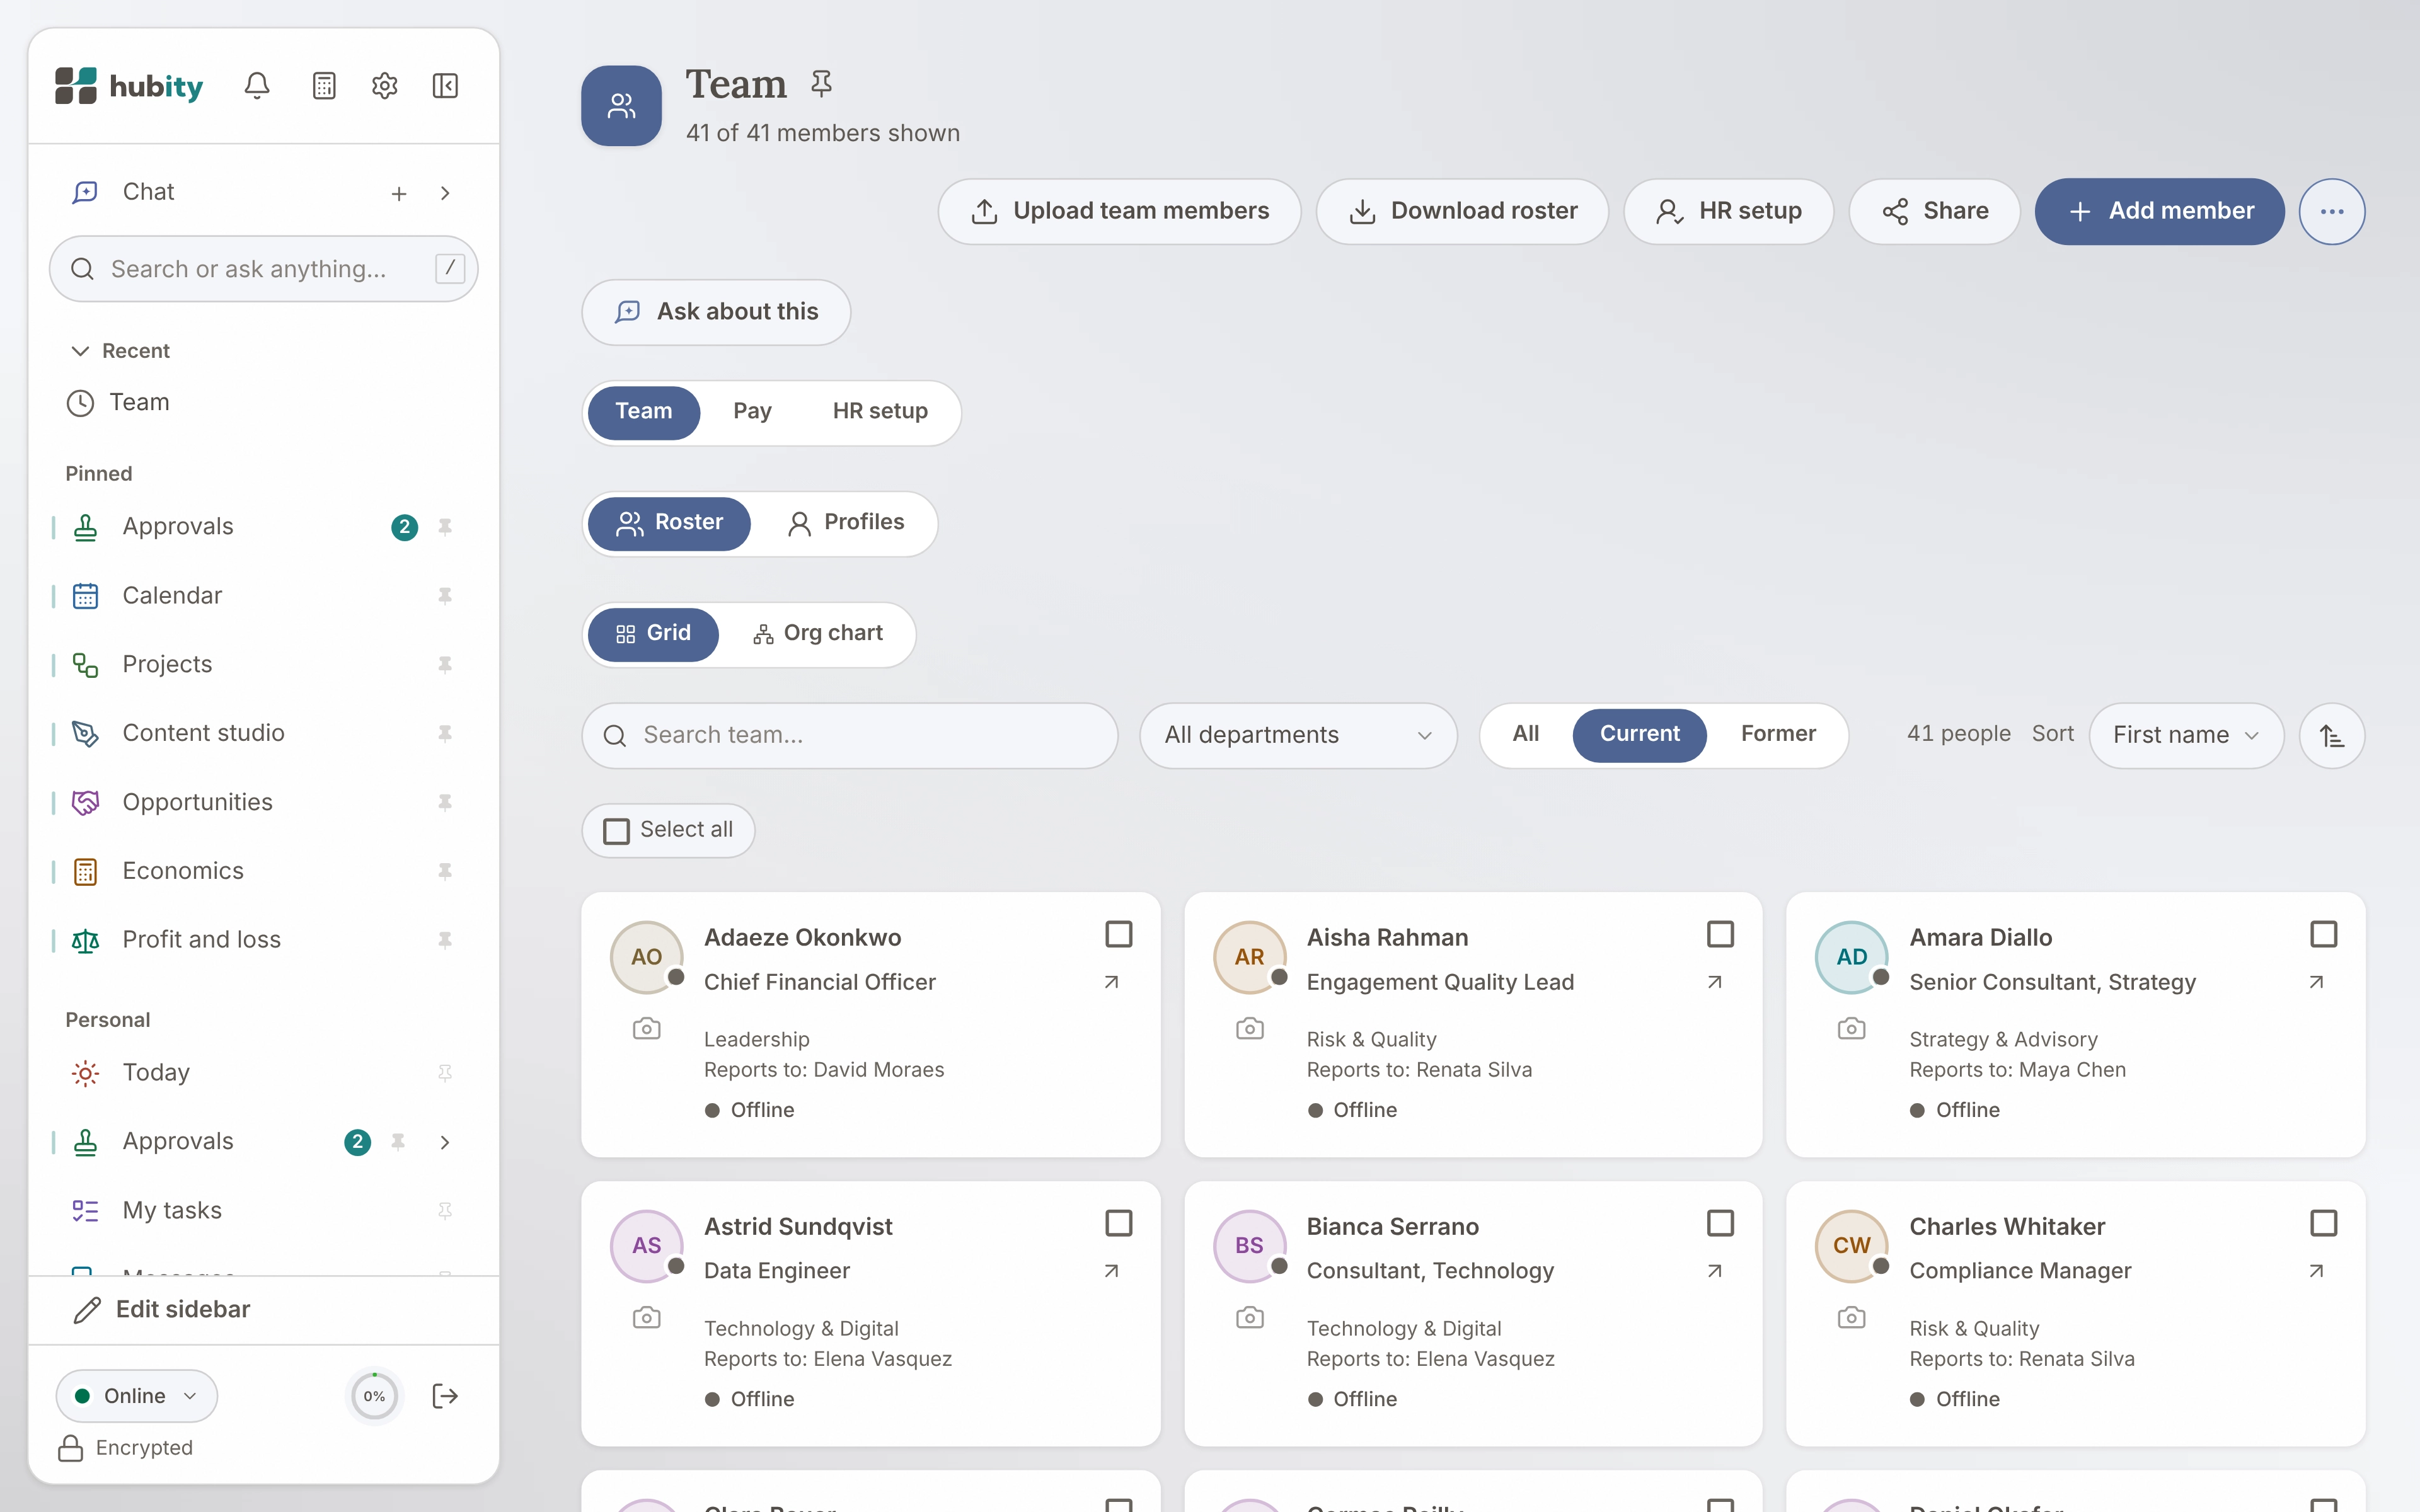The width and height of the screenshot is (2420, 1512).
Task: Switch to Org chart view
Action: click(817, 634)
